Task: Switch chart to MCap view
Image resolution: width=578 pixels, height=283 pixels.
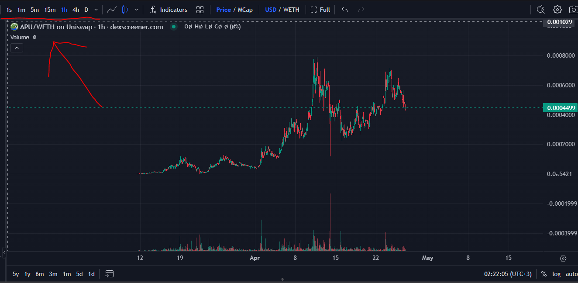Action: [245, 10]
